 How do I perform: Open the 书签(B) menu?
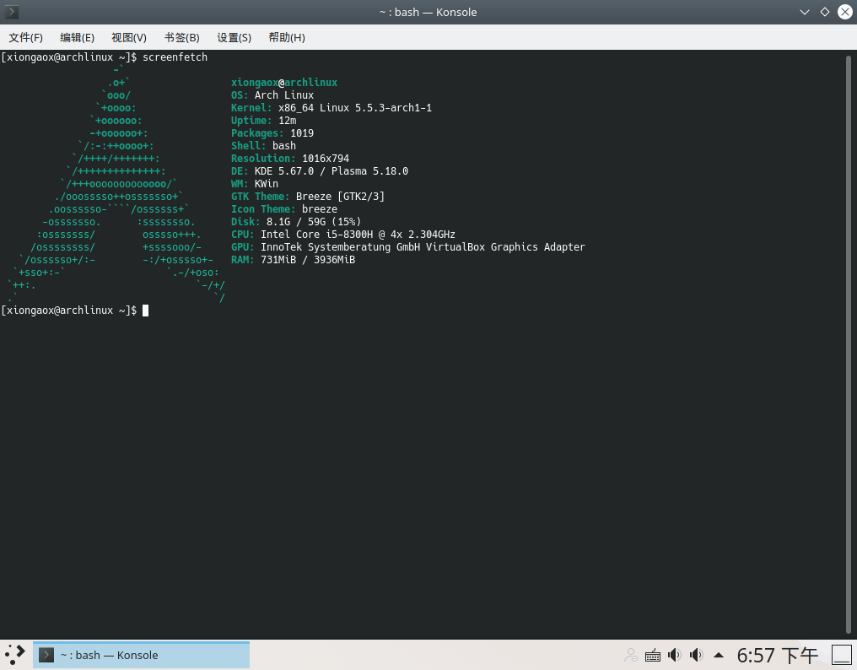click(x=182, y=37)
